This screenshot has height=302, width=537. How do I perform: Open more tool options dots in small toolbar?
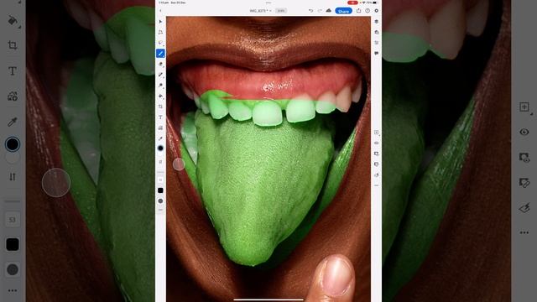tap(160, 210)
